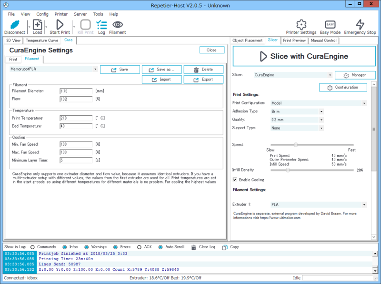Open the slicer Manager
Image resolution: width=381 pixels, height=284 pixels.
(355, 75)
